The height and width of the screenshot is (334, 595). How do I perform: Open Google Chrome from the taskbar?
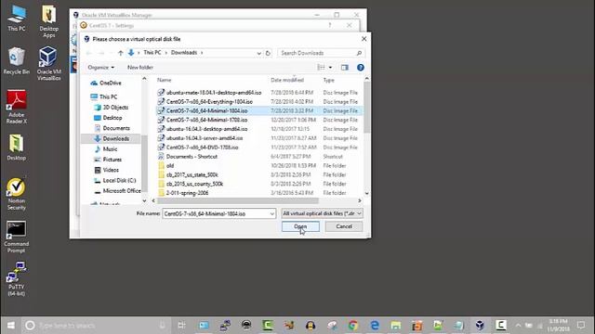click(x=353, y=326)
